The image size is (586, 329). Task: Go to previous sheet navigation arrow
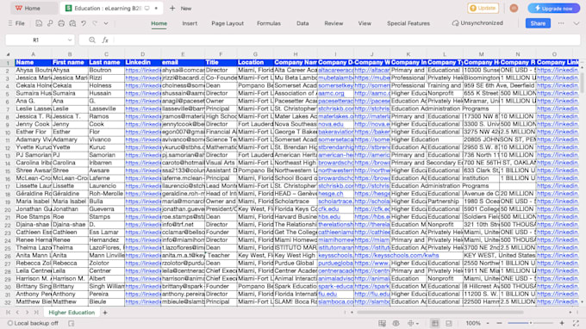tap(17, 312)
